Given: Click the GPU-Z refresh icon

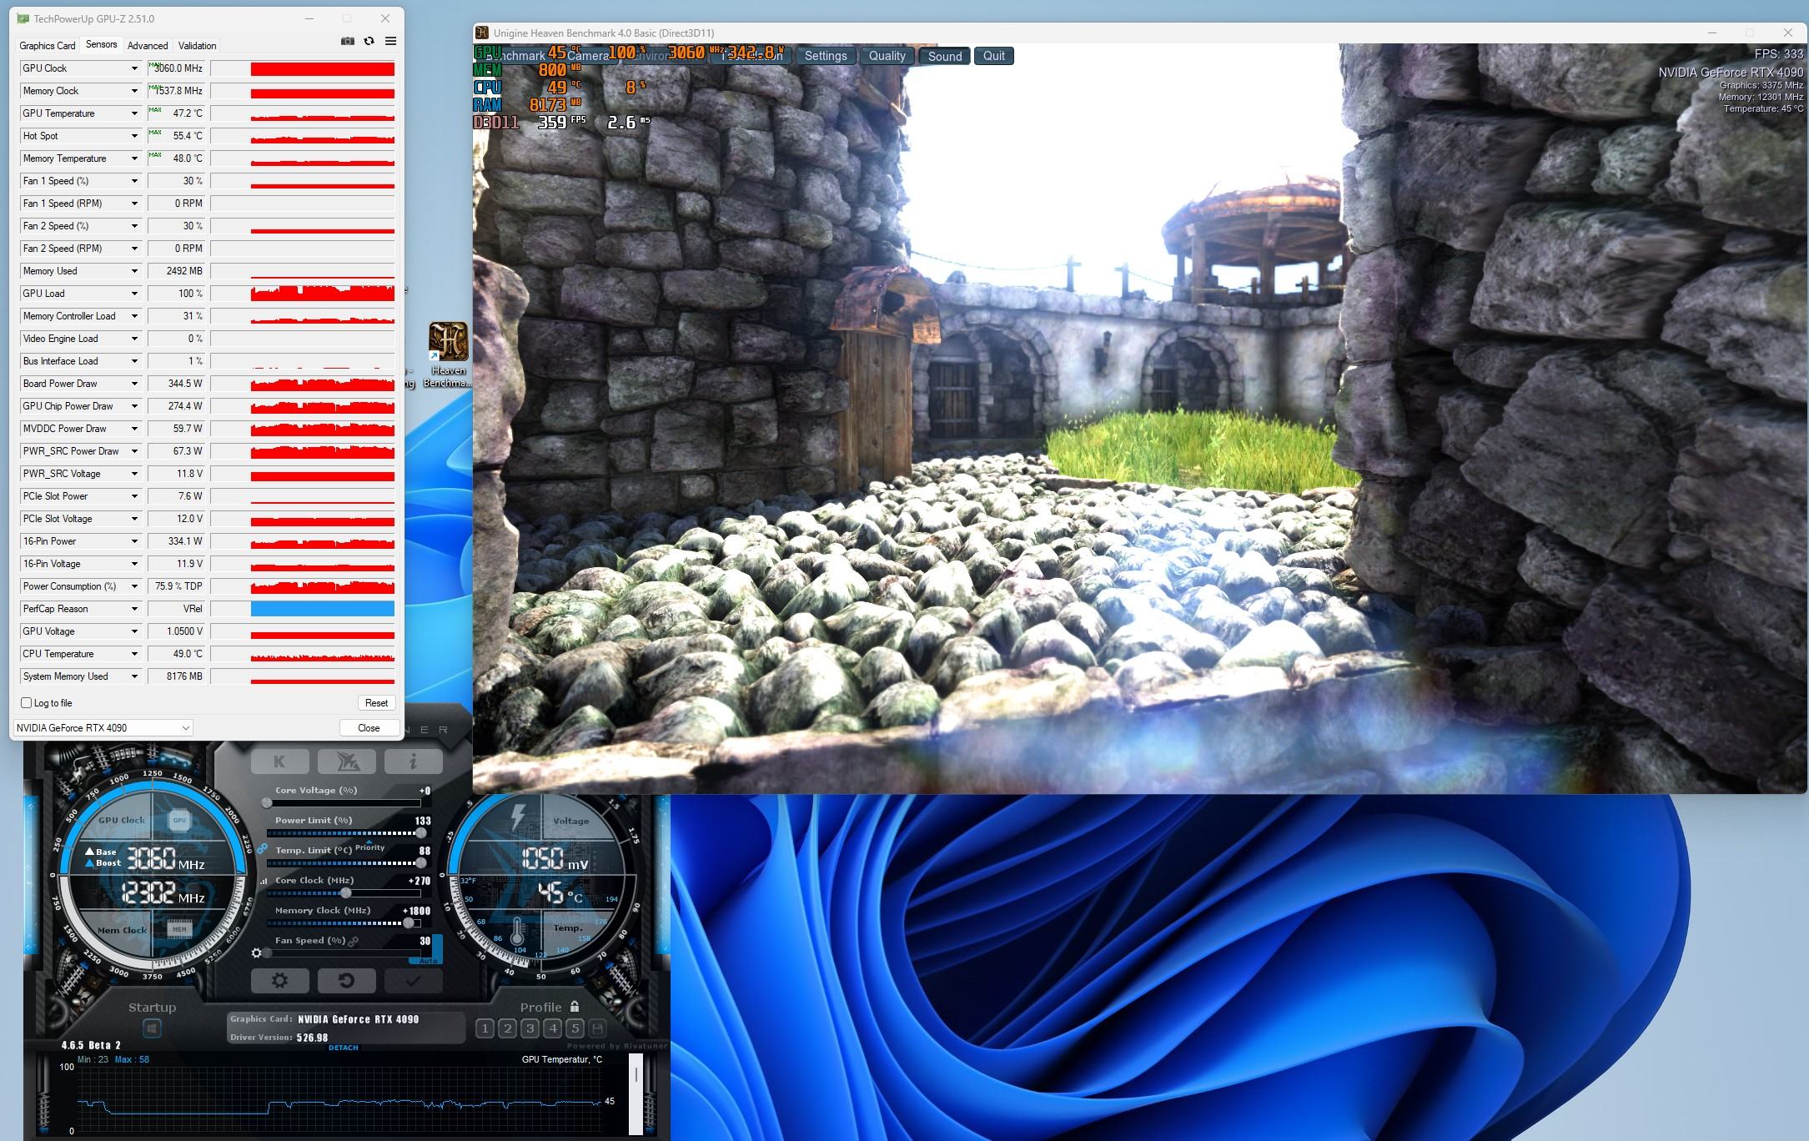Looking at the screenshot, I should [x=369, y=42].
